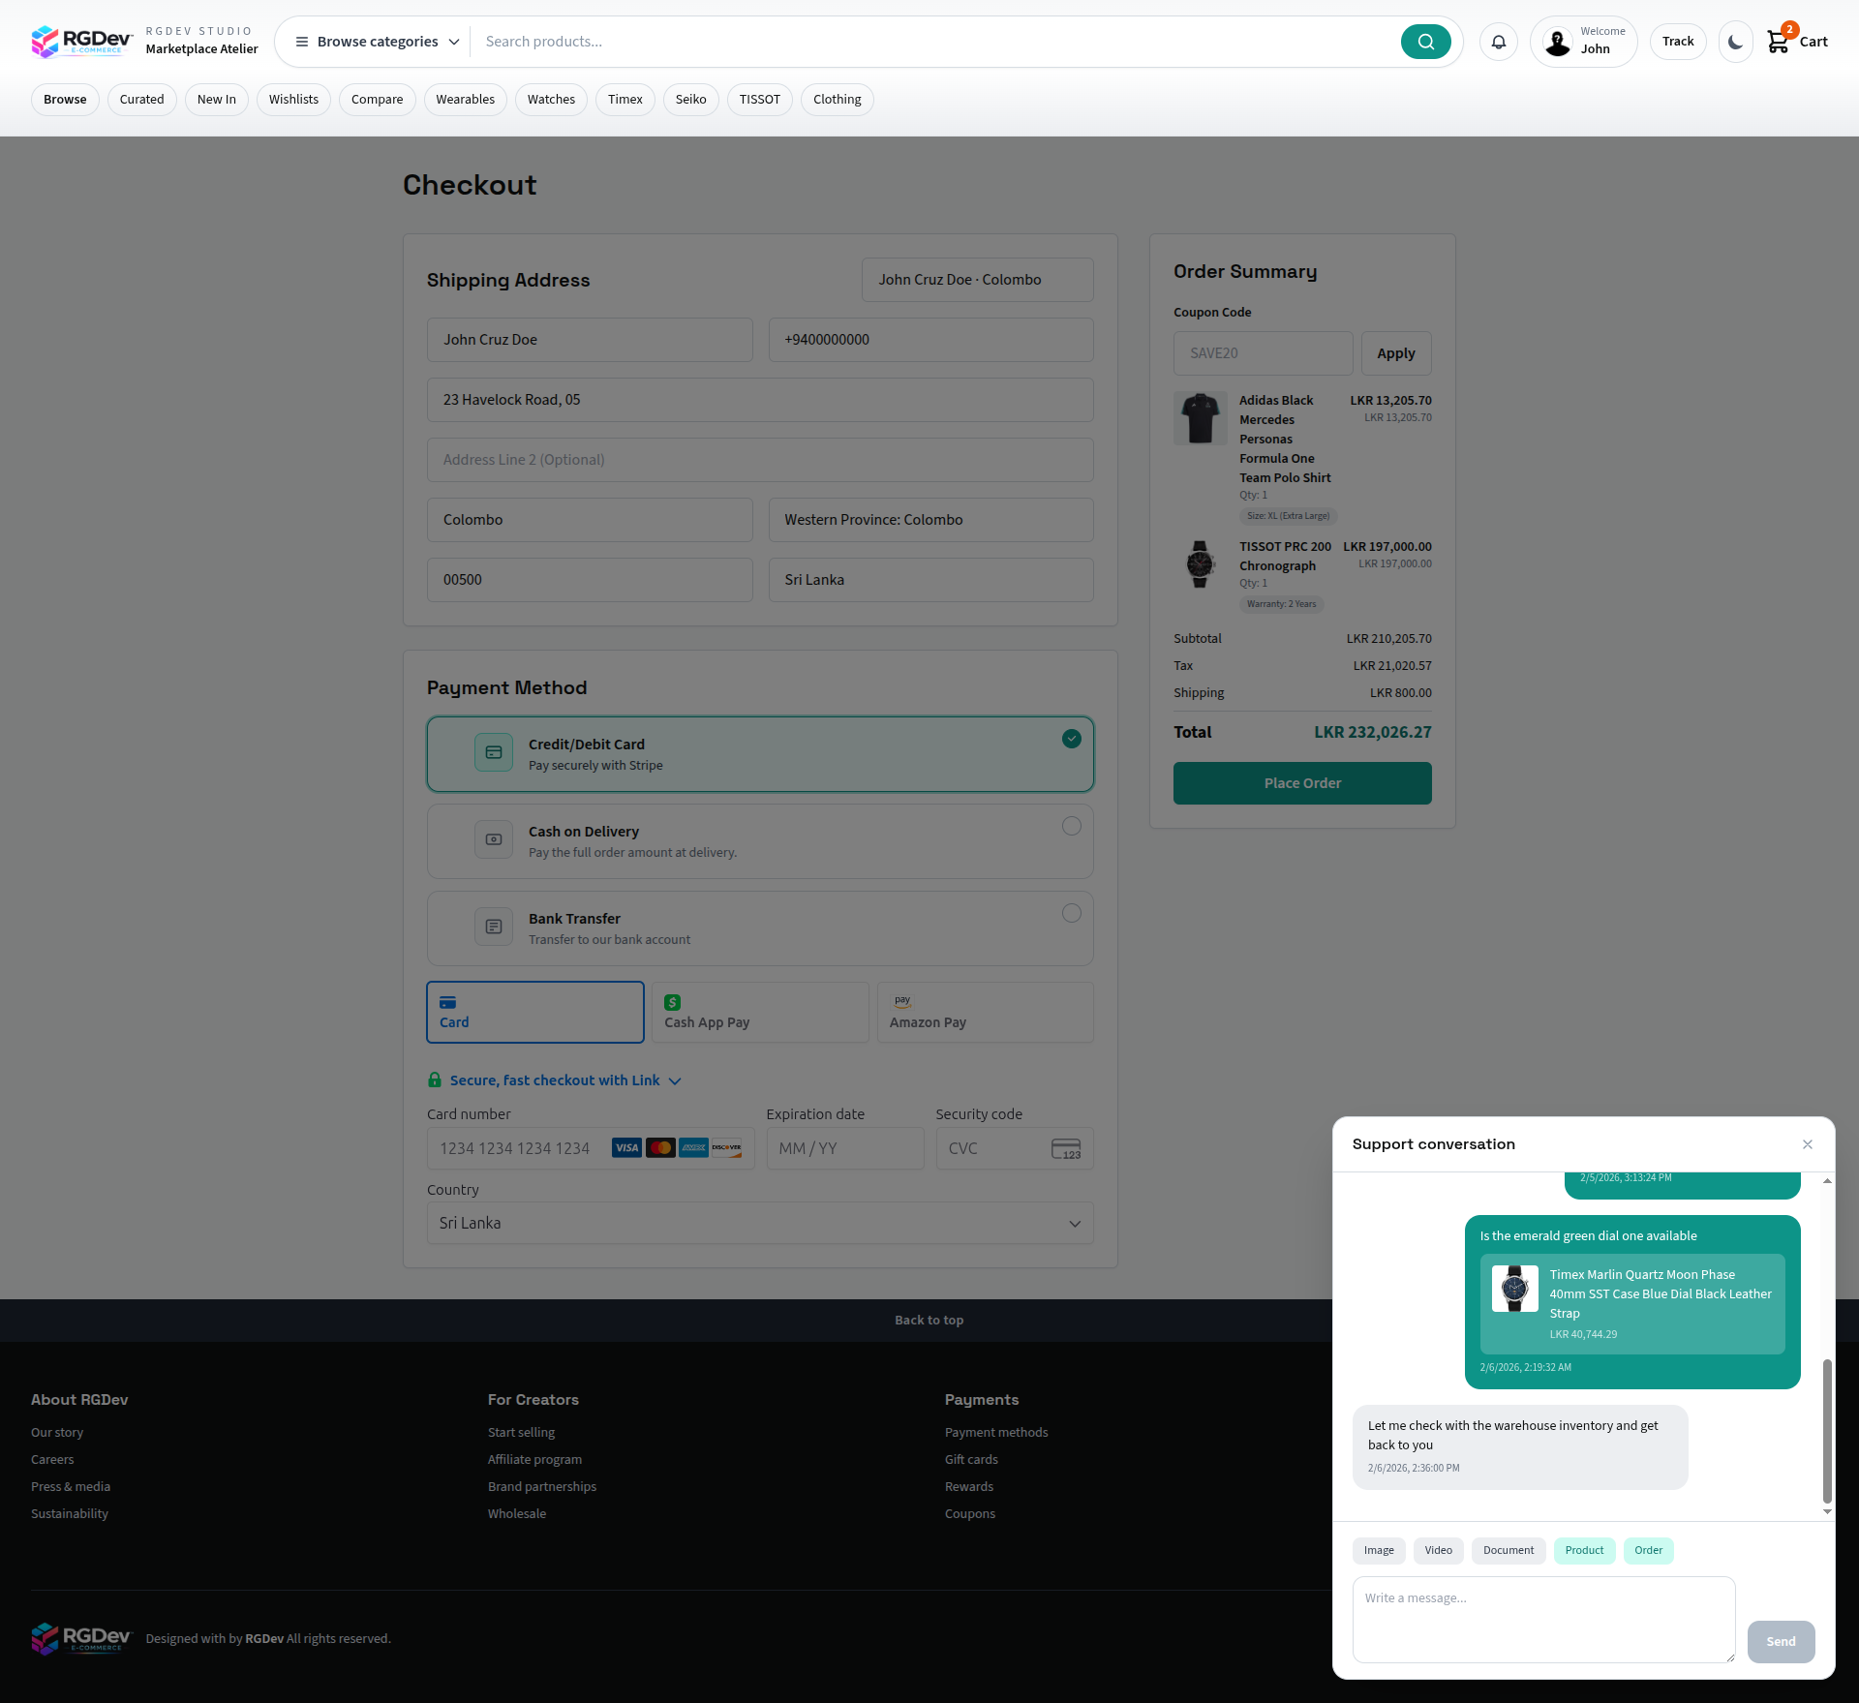This screenshot has height=1703, width=1859.
Task: Select the Bank Transfer radio button
Action: 1071,913
